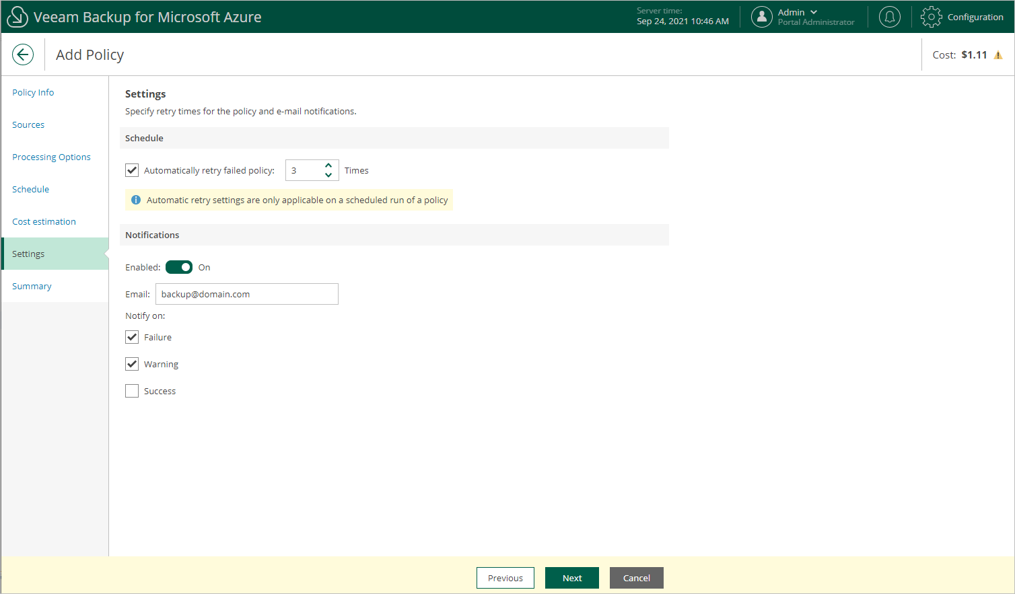Click the automatic retry settings notice text
Image resolution: width=1015 pixels, height=594 pixels.
click(x=297, y=200)
